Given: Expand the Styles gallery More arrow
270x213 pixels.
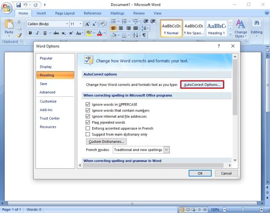Looking at the screenshot, I should (230, 35).
